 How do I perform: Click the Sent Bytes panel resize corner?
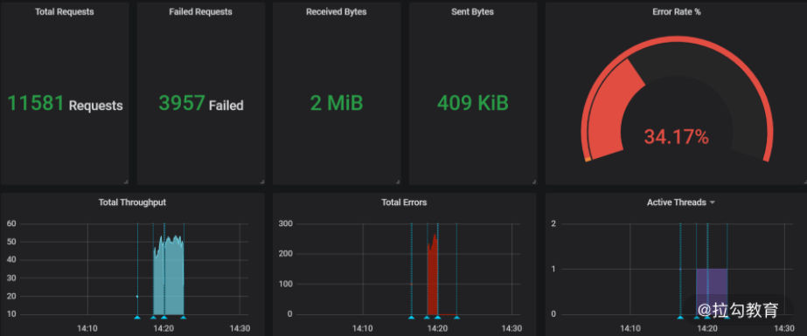pos(534,182)
